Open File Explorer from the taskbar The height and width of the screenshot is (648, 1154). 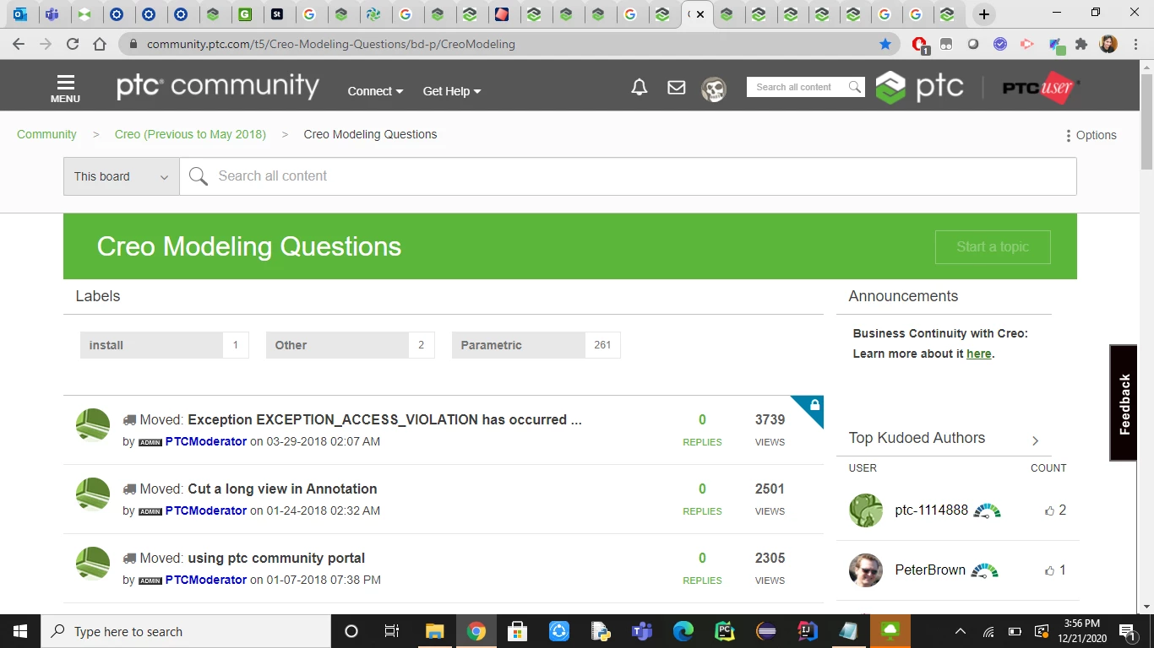[434, 631]
